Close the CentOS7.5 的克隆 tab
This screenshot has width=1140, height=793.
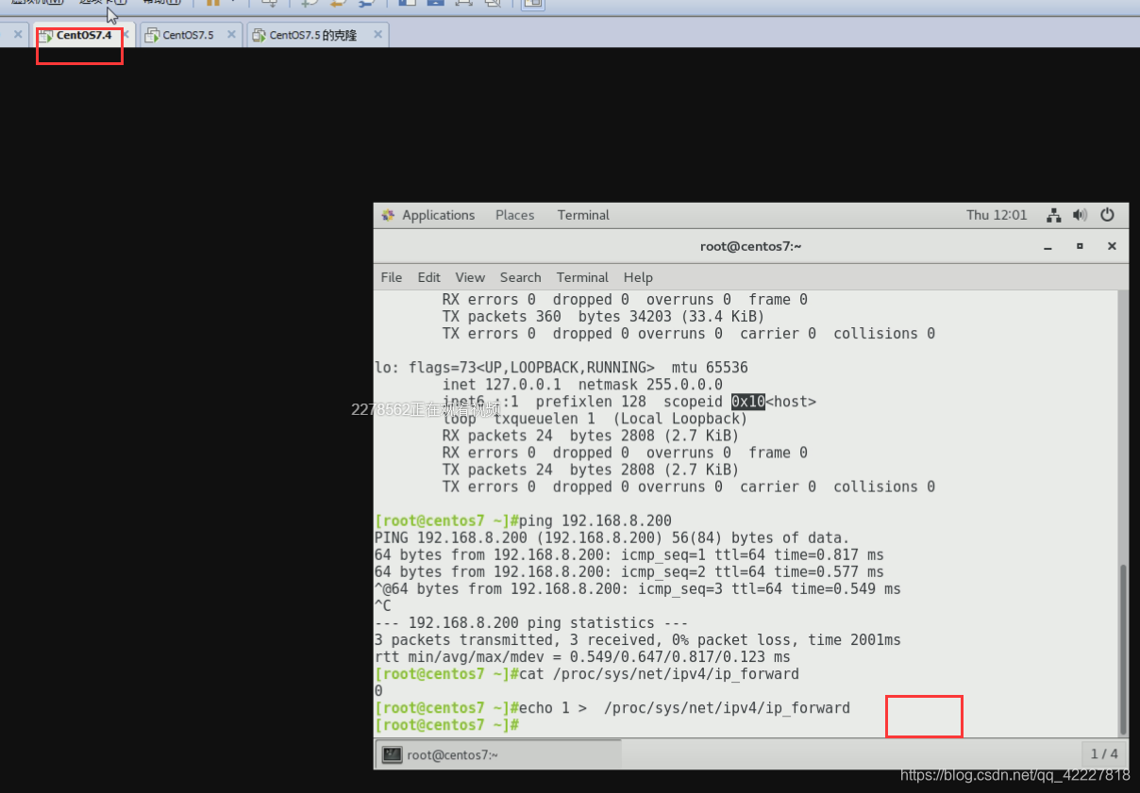[377, 35]
